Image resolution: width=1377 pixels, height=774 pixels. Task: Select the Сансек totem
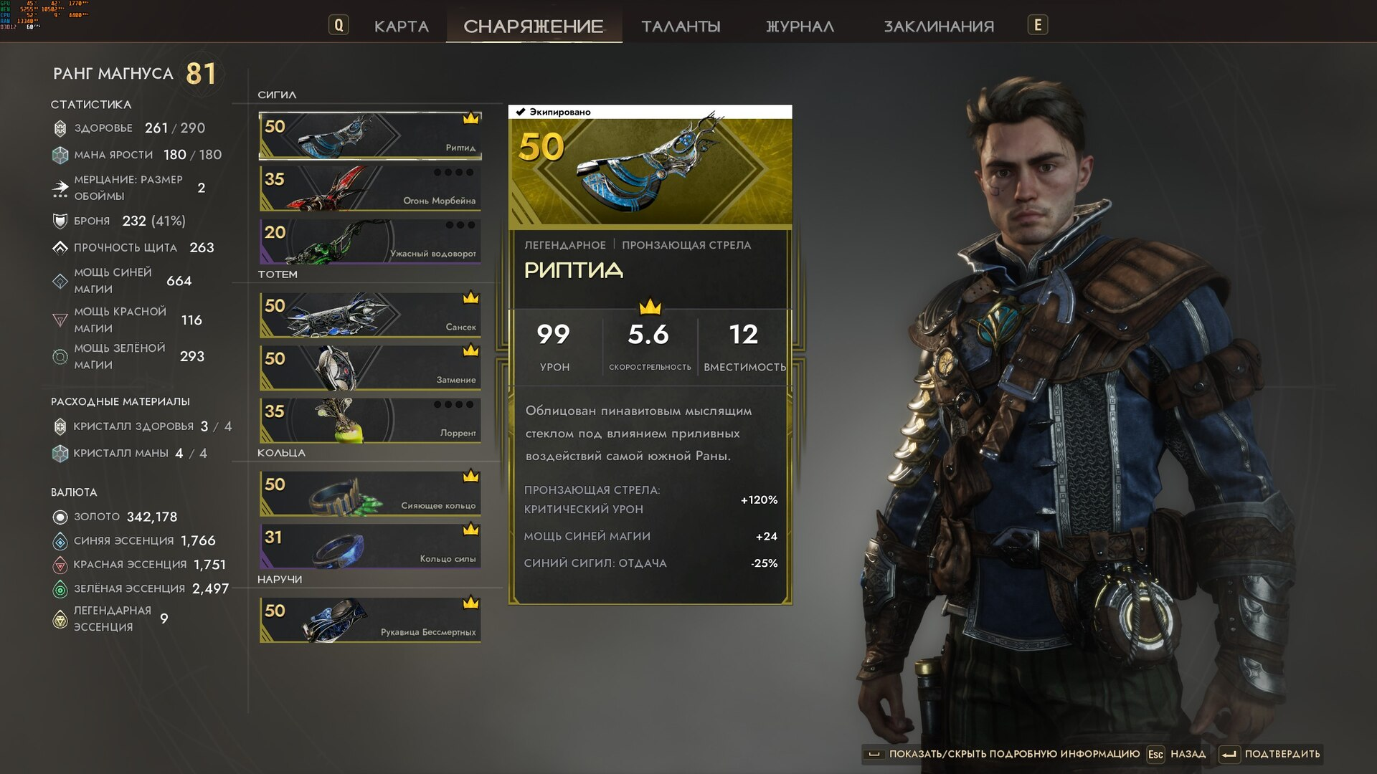tap(370, 315)
